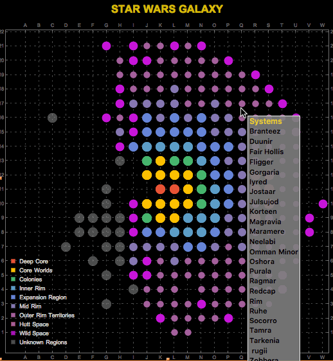The height and width of the screenshot is (361, 333).
Task: Click the 'Unknown Regions' legend label
Action: [43, 342]
